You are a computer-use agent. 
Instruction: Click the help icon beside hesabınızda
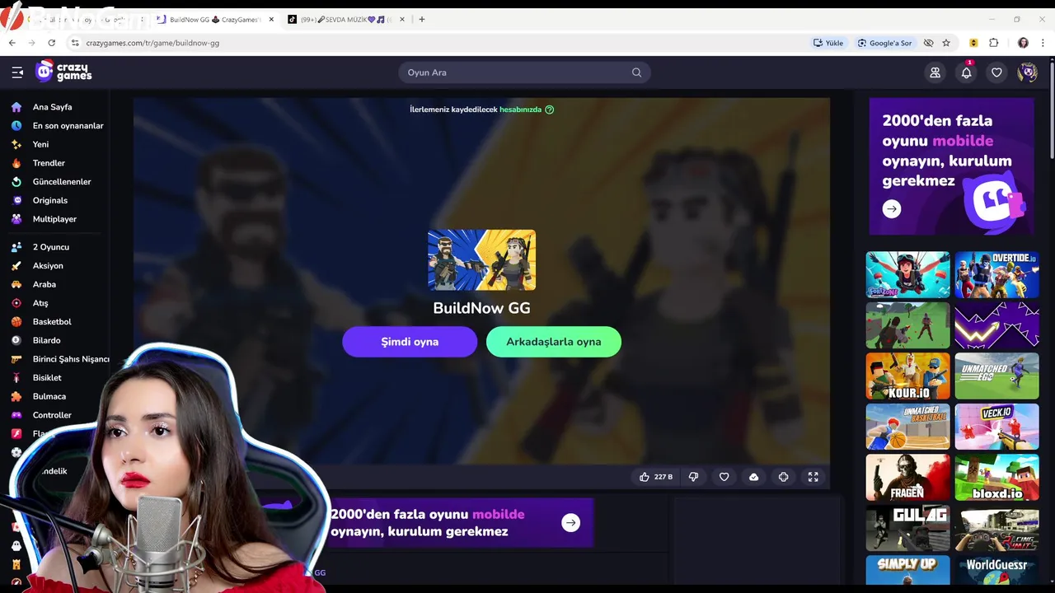(x=550, y=110)
